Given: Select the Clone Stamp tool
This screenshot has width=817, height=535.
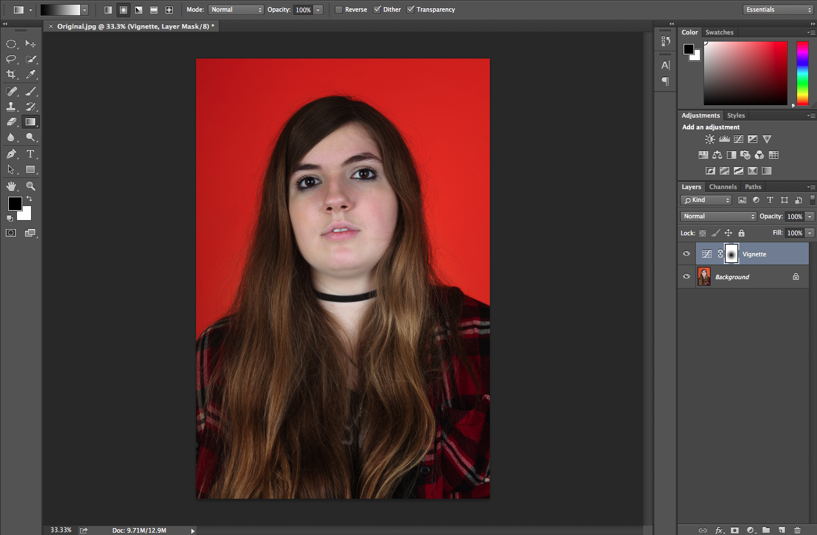Looking at the screenshot, I should point(11,107).
